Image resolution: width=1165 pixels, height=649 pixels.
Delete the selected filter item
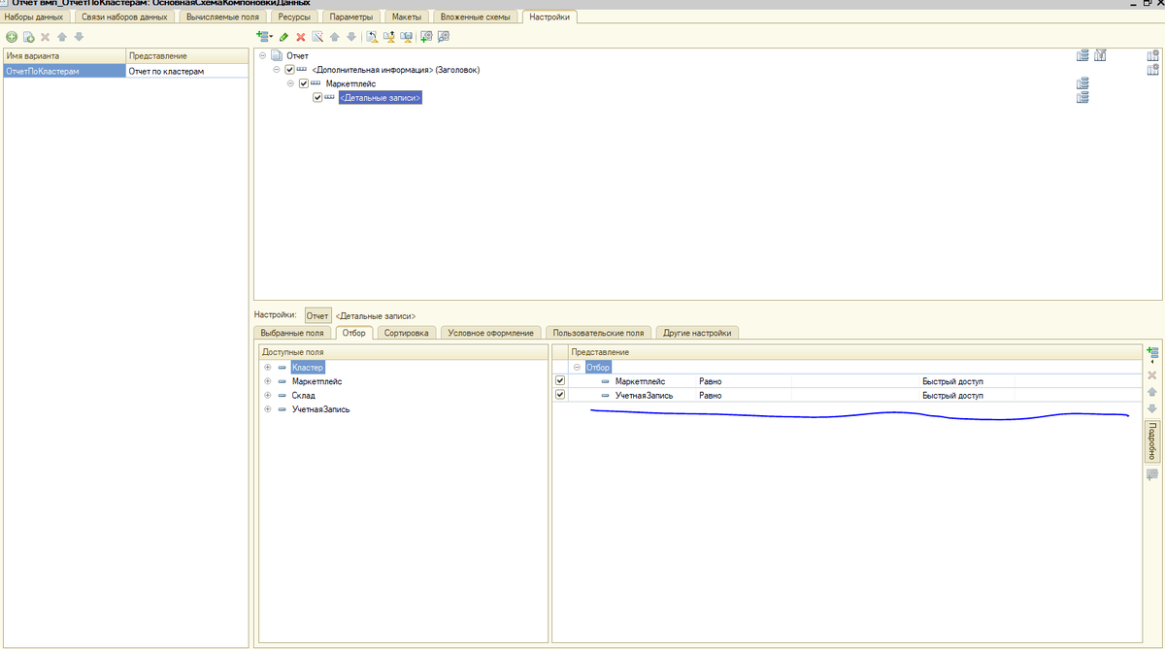[1152, 374]
